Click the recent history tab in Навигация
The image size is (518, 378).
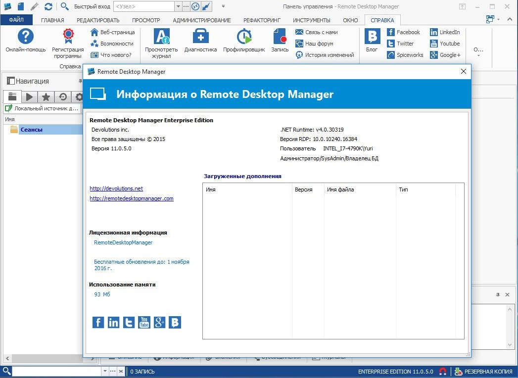coord(63,97)
